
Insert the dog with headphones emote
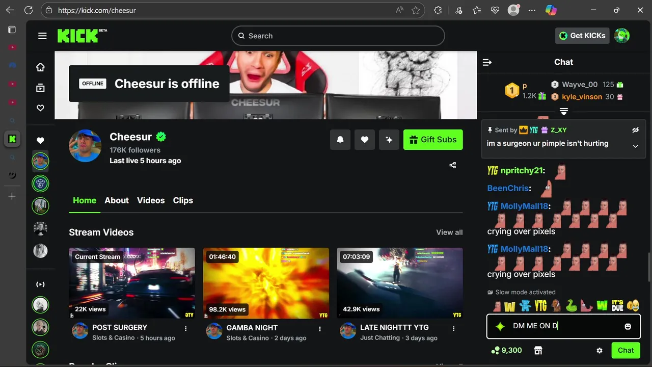(556, 305)
